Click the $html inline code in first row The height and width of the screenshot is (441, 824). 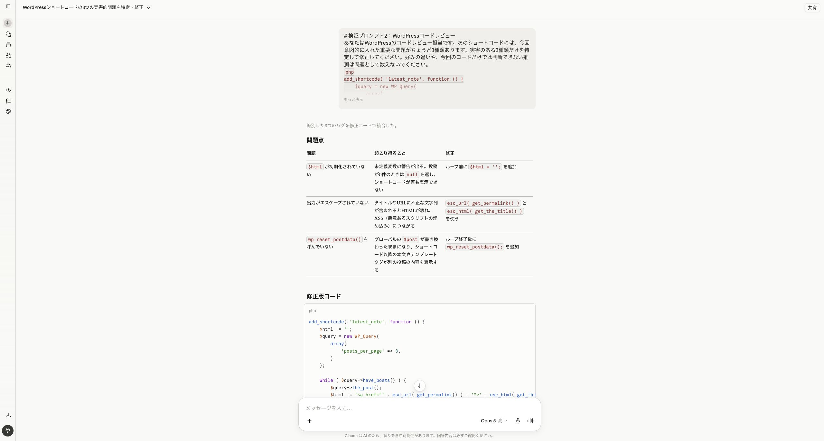tap(315, 167)
